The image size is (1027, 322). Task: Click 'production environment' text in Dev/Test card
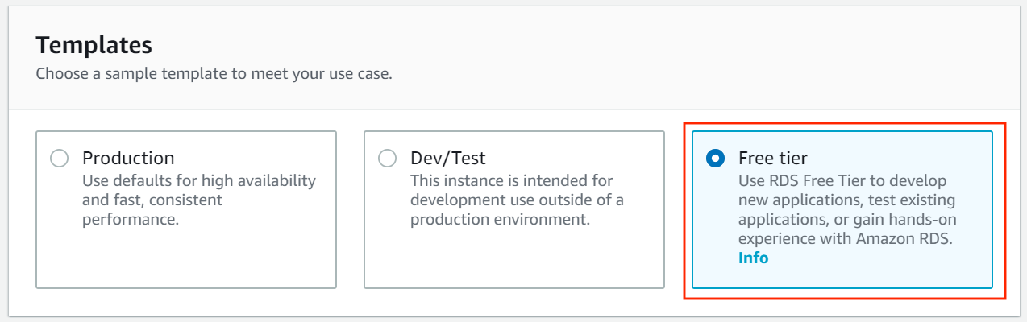(501, 219)
